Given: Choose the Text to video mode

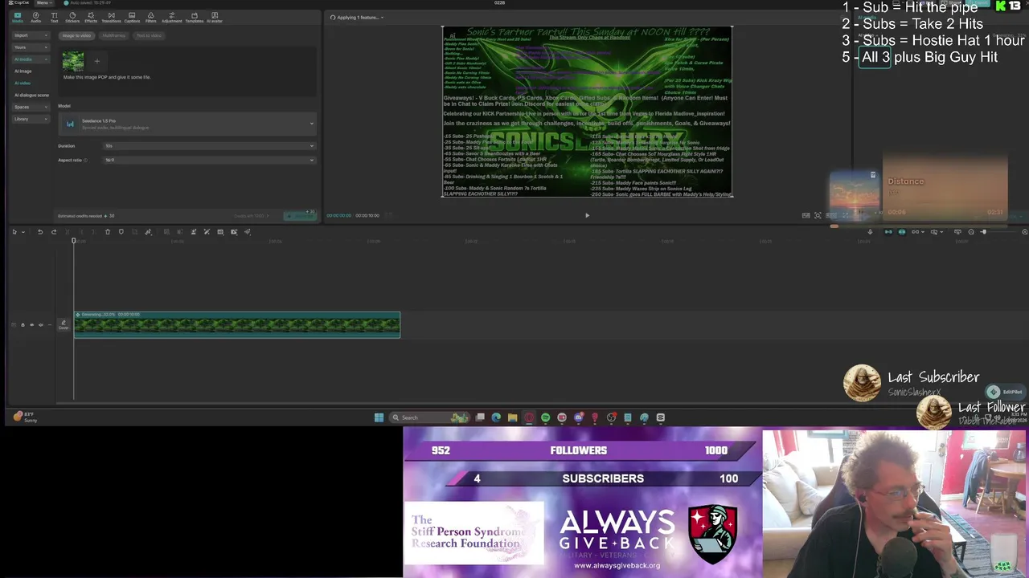Looking at the screenshot, I should point(149,35).
